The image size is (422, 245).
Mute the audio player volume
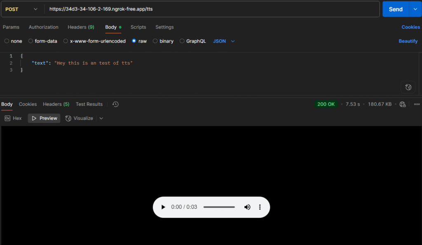247,207
